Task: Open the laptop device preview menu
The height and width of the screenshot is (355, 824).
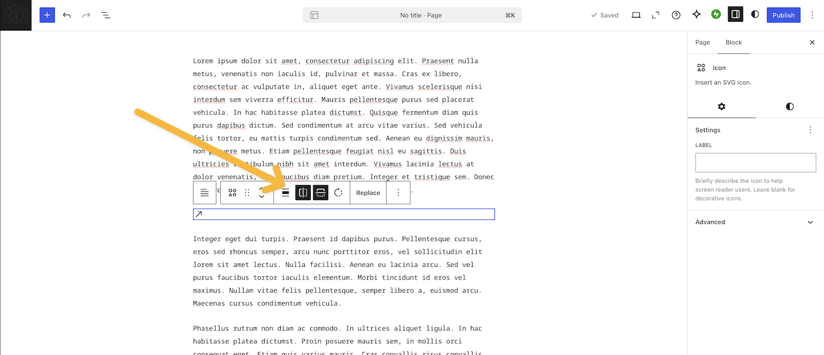Action: [x=636, y=15]
